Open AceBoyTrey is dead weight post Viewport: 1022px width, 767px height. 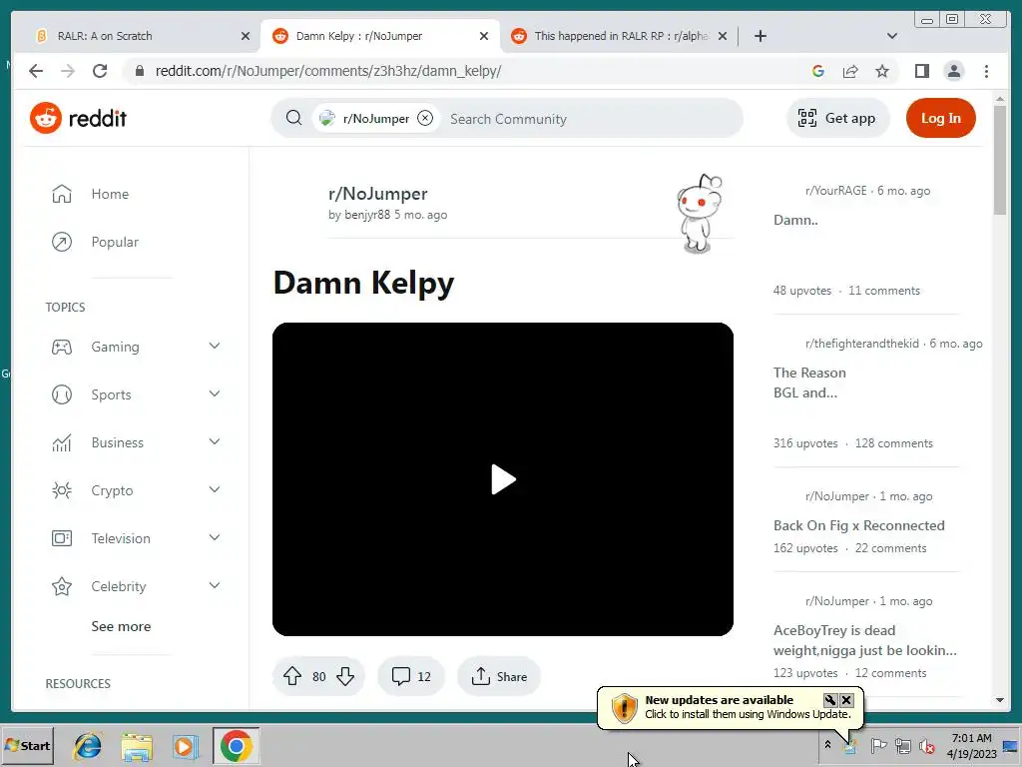(865, 640)
